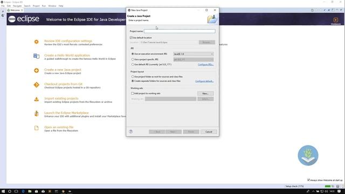Screen dimensions: 345x194
Task: Open the Microsoft Store taskbar icon
Action: click(36, 191)
